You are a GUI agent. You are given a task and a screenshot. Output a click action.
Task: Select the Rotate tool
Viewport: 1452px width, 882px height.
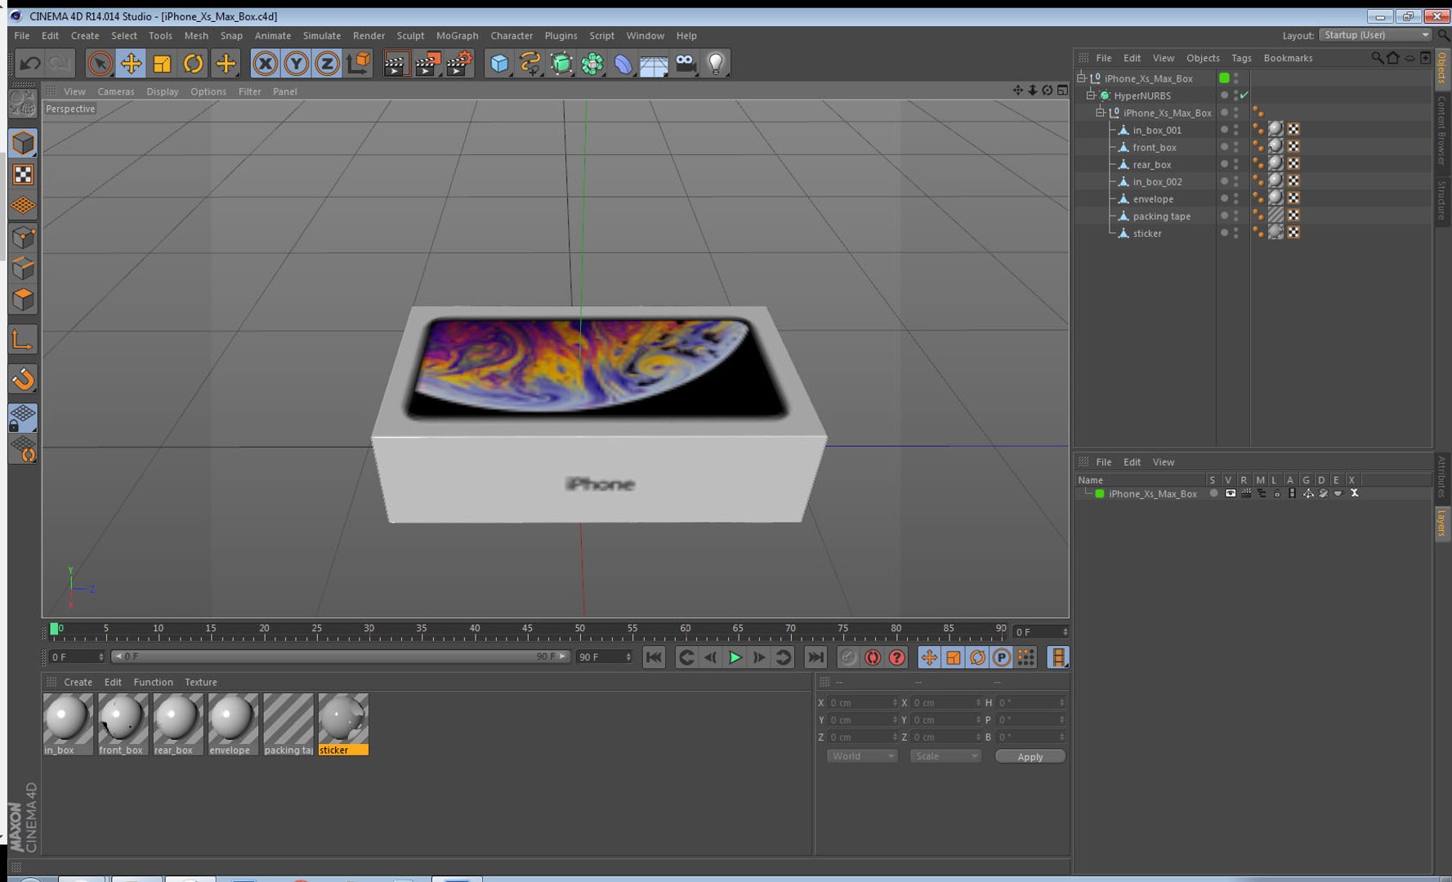coord(193,64)
